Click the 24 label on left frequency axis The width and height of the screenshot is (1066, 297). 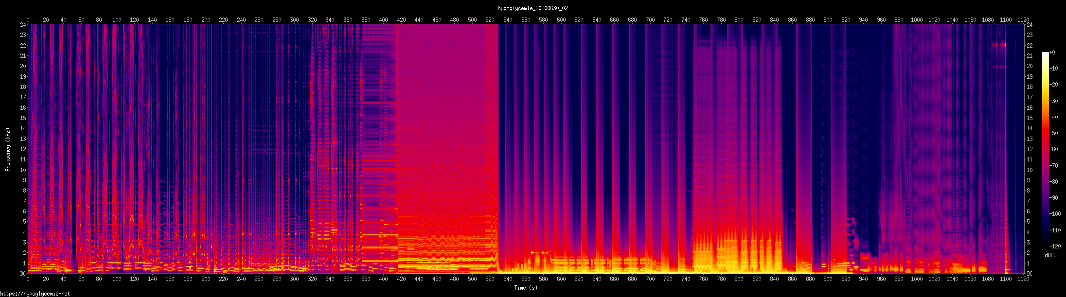coord(23,24)
